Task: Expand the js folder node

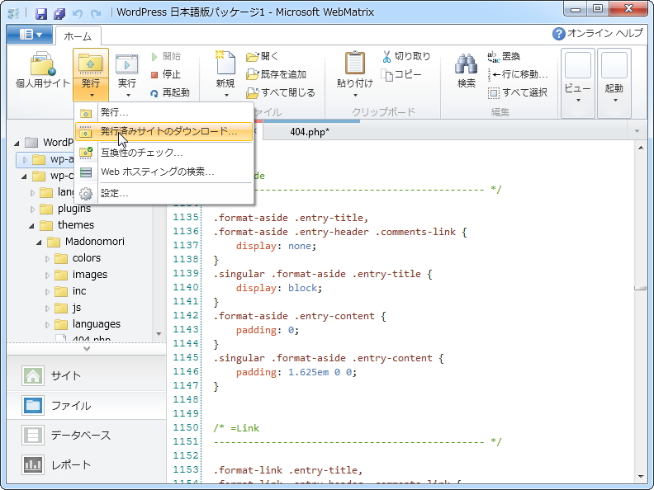Action: pyautogui.click(x=47, y=309)
